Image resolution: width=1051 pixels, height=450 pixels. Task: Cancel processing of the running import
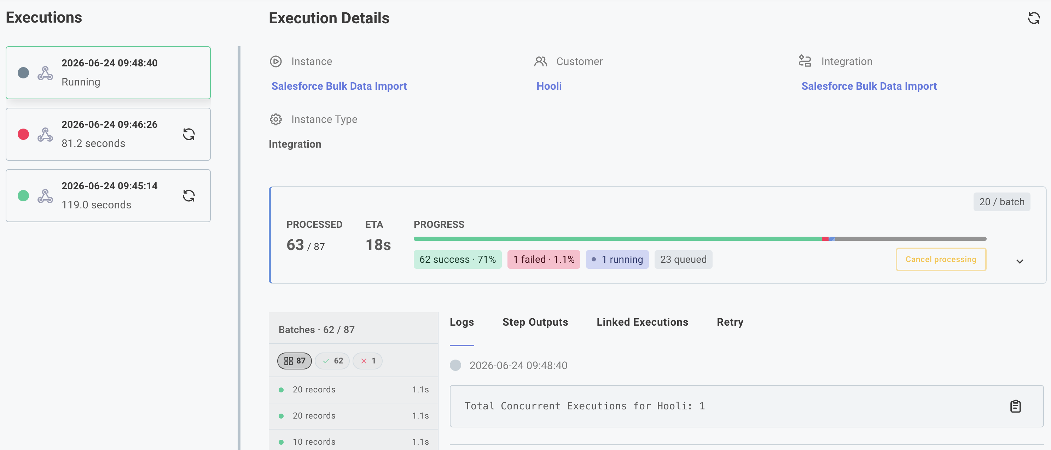click(x=941, y=259)
